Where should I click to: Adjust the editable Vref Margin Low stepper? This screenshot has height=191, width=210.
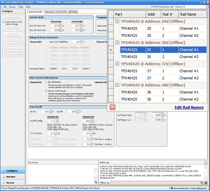pos(162,120)
